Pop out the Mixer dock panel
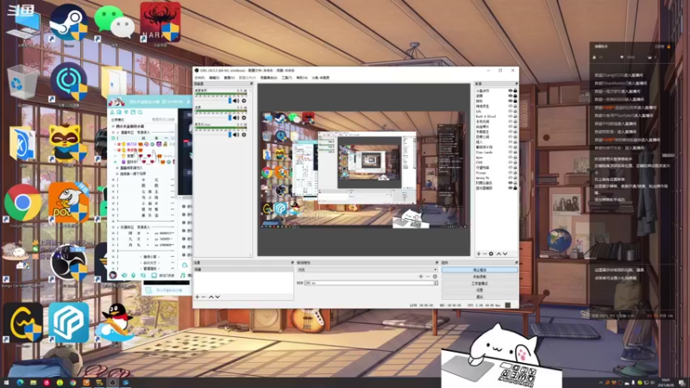This screenshot has height=388, width=690. pos(251,84)
